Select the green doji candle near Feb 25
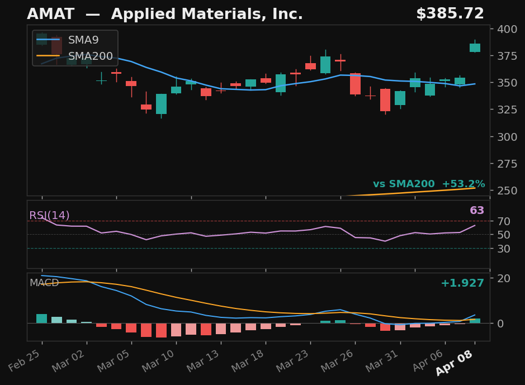Image resolution: width=525 pixels, height=385 pixels. (x=101, y=80)
